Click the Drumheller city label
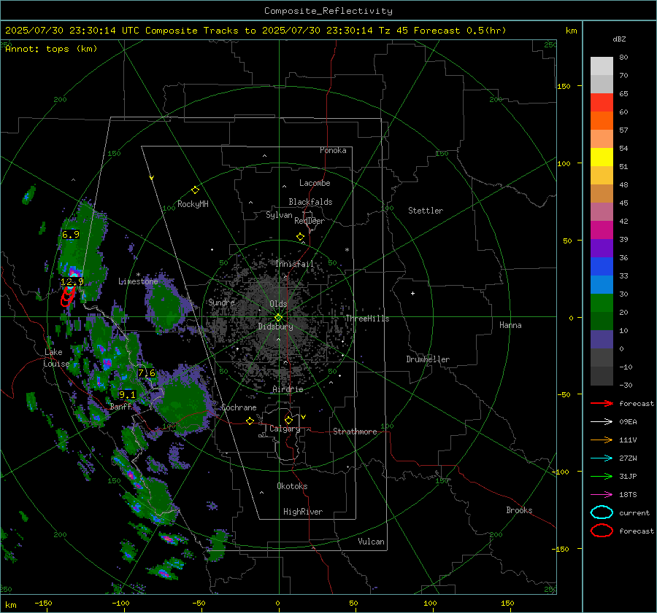 pyautogui.click(x=428, y=359)
